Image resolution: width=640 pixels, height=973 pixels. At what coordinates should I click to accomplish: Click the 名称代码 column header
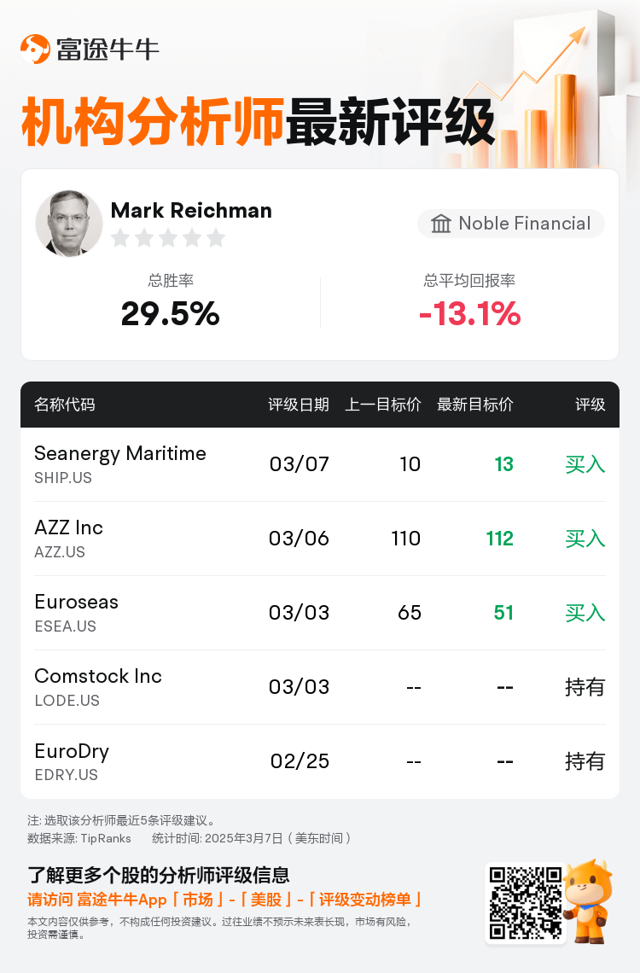(x=65, y=405)
